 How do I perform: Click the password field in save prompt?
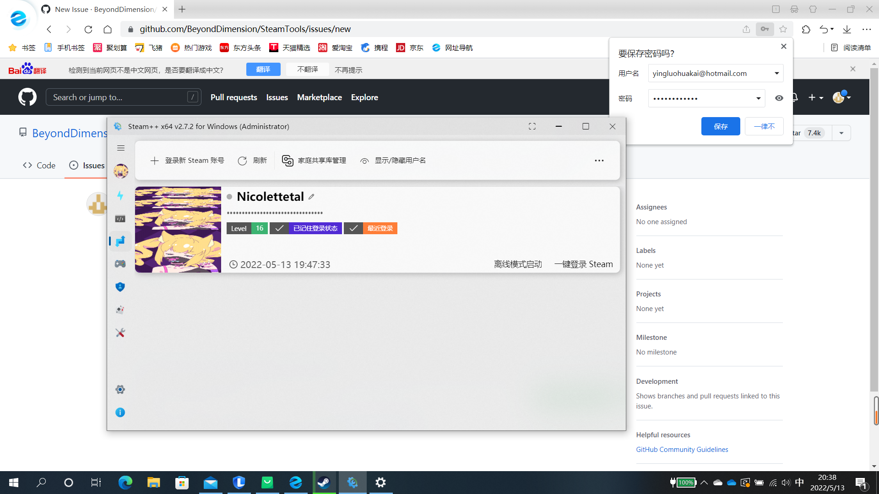click(706, 98)
